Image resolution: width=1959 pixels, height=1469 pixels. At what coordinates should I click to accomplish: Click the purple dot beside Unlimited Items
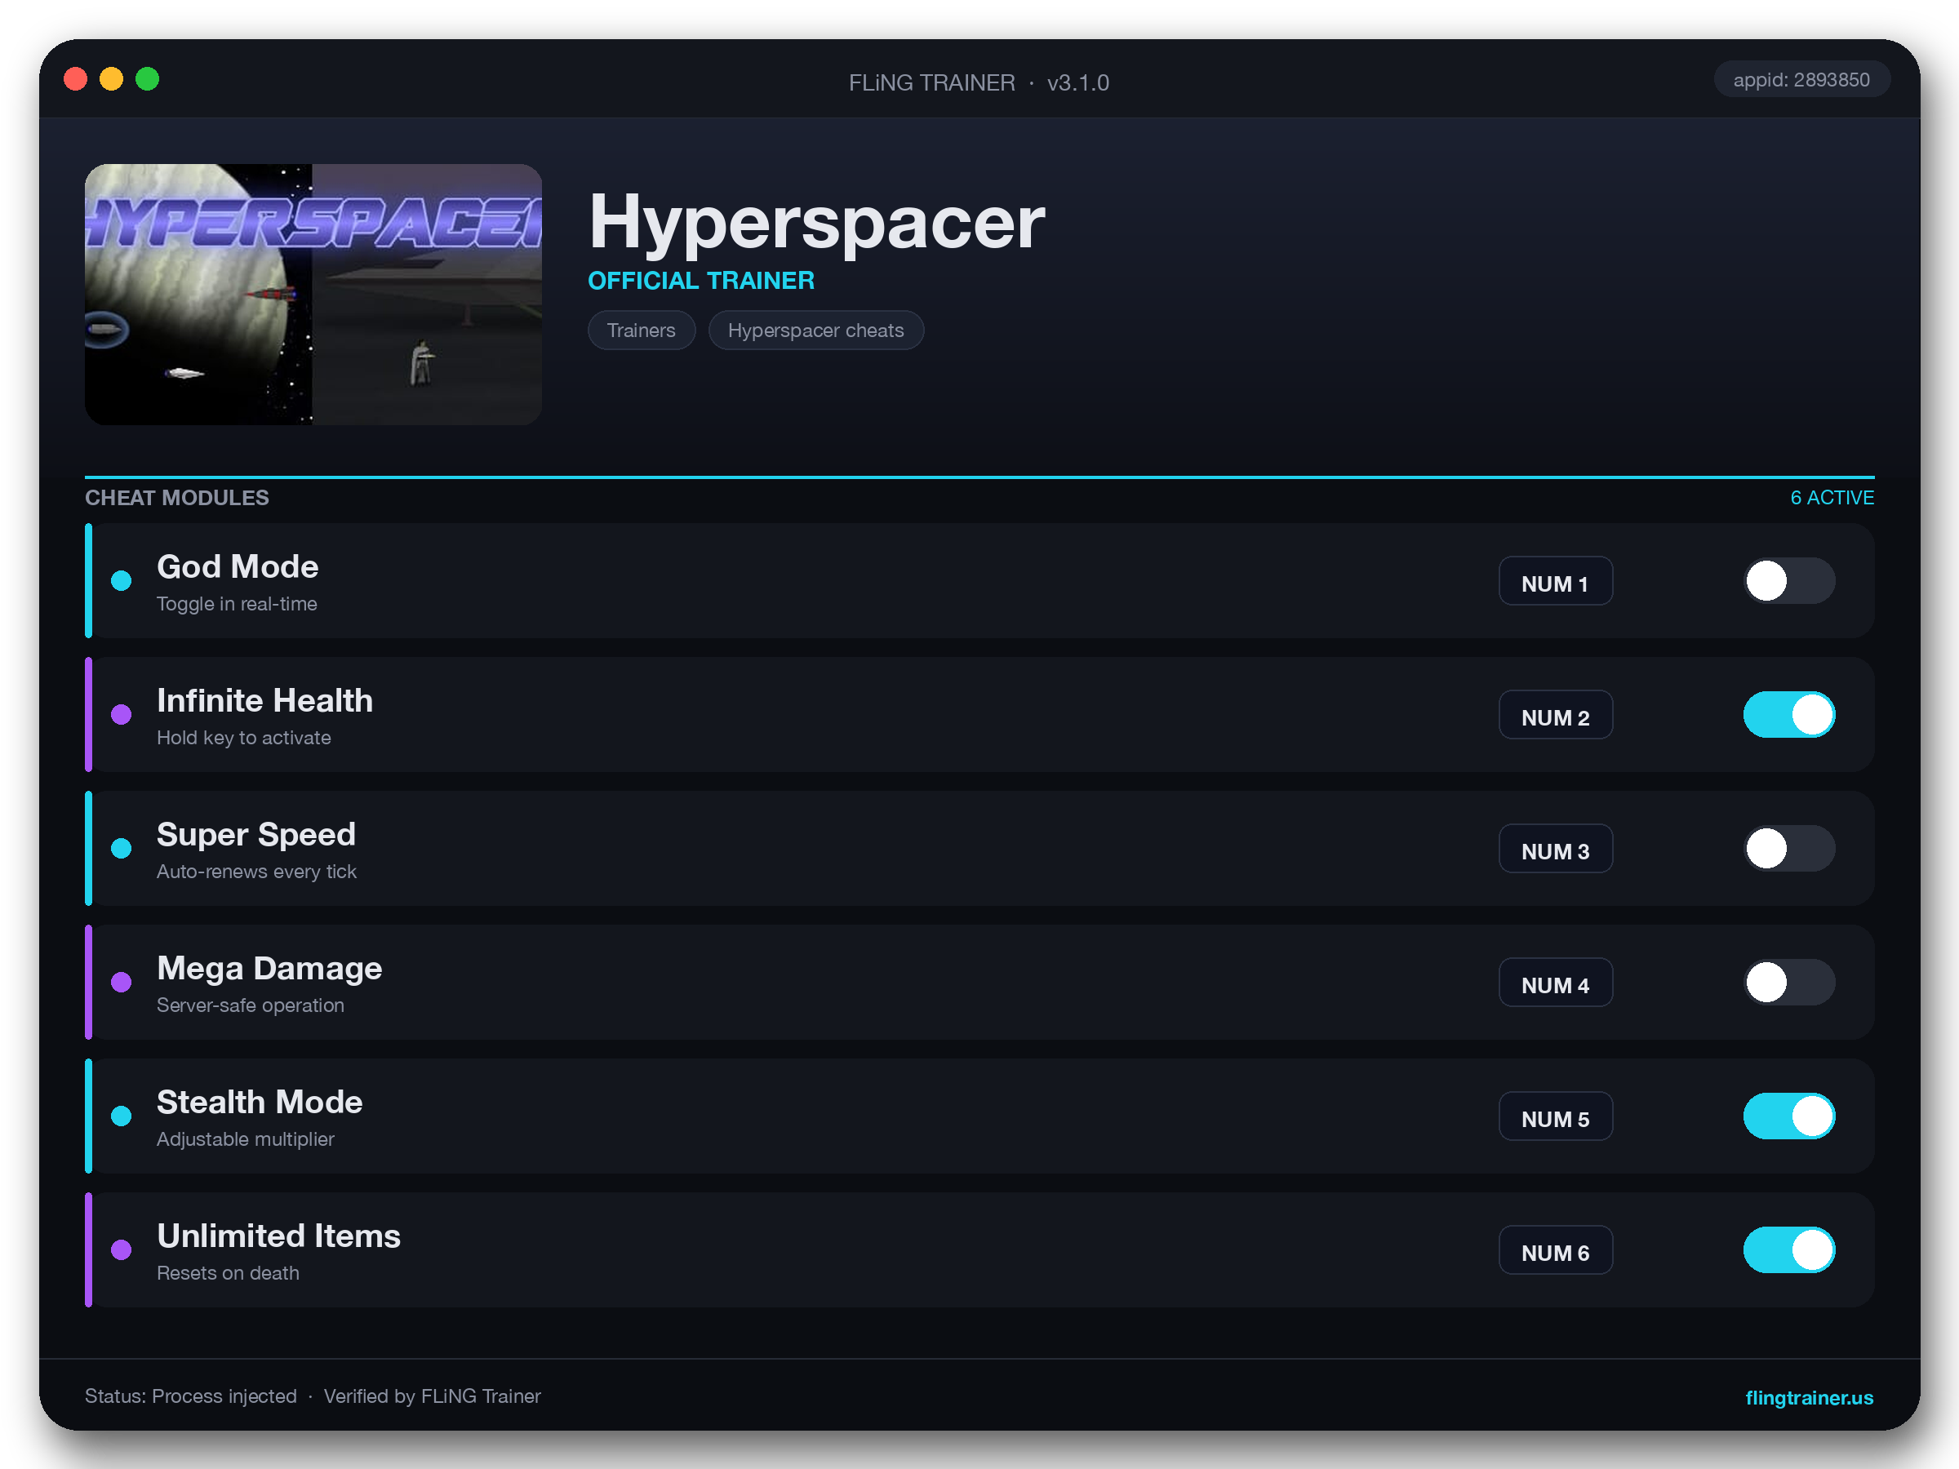tap(122, 1249)
